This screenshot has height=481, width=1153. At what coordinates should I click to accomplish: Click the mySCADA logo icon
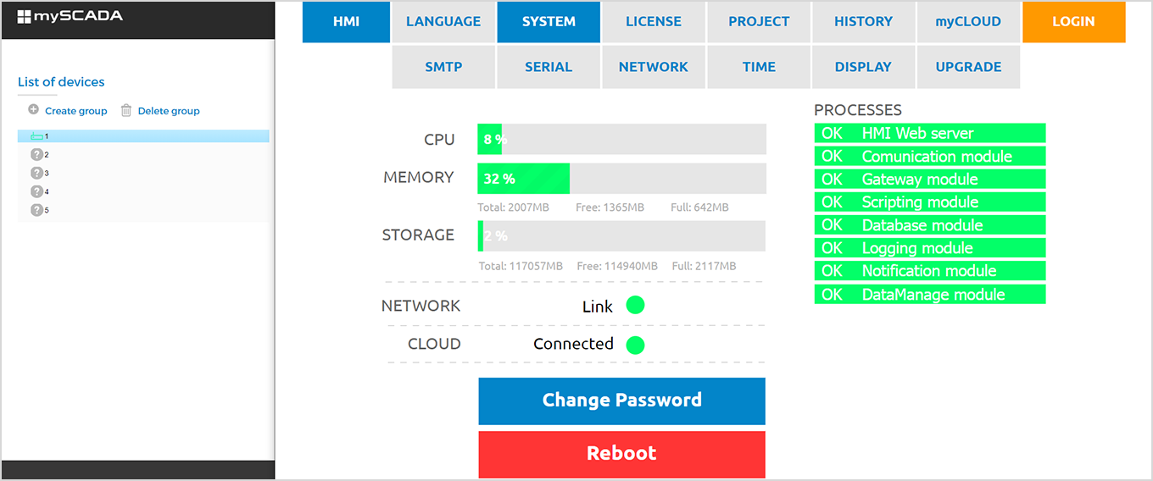pos(24,16)
